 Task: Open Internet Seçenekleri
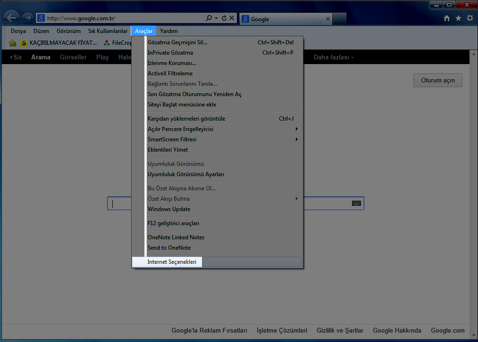pyautogui.click(x=218, y=262)
